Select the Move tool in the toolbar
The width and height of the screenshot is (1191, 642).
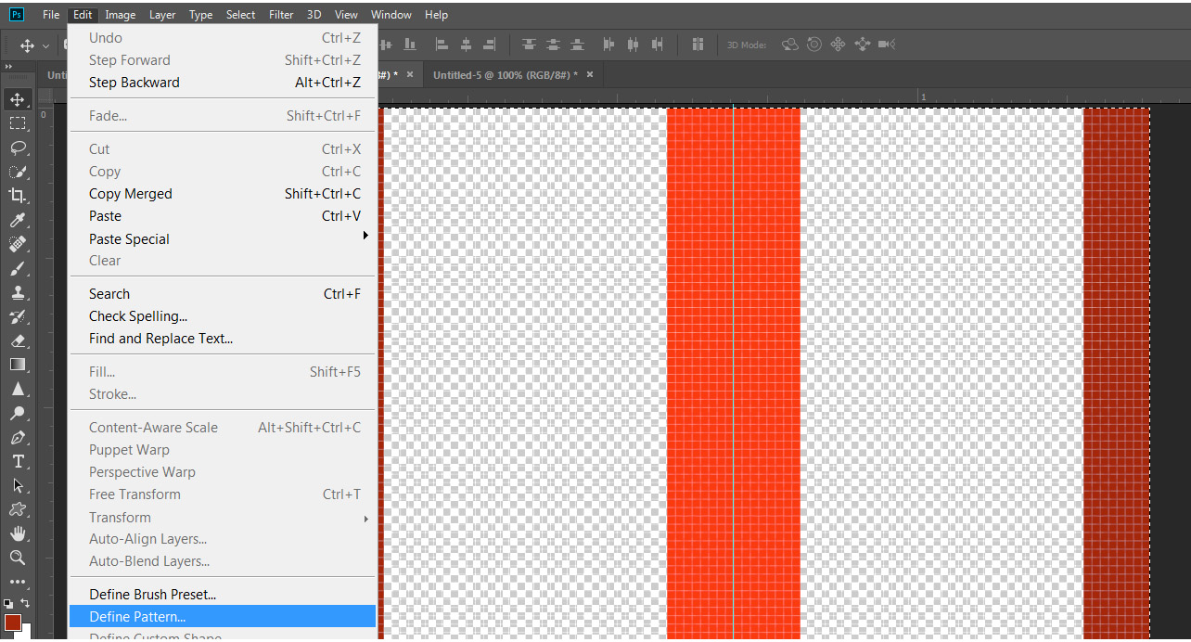click(18, 98)
